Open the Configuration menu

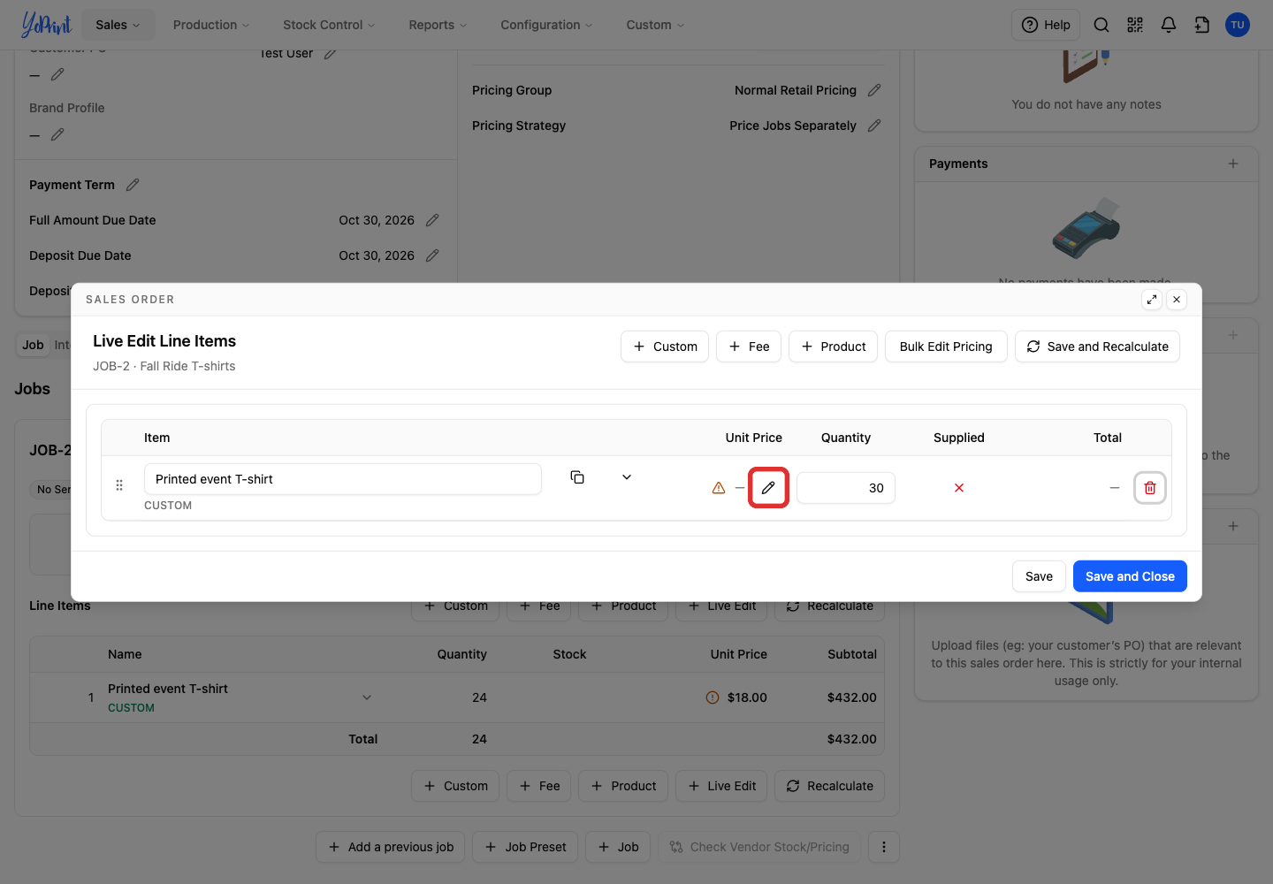(546, 25)
